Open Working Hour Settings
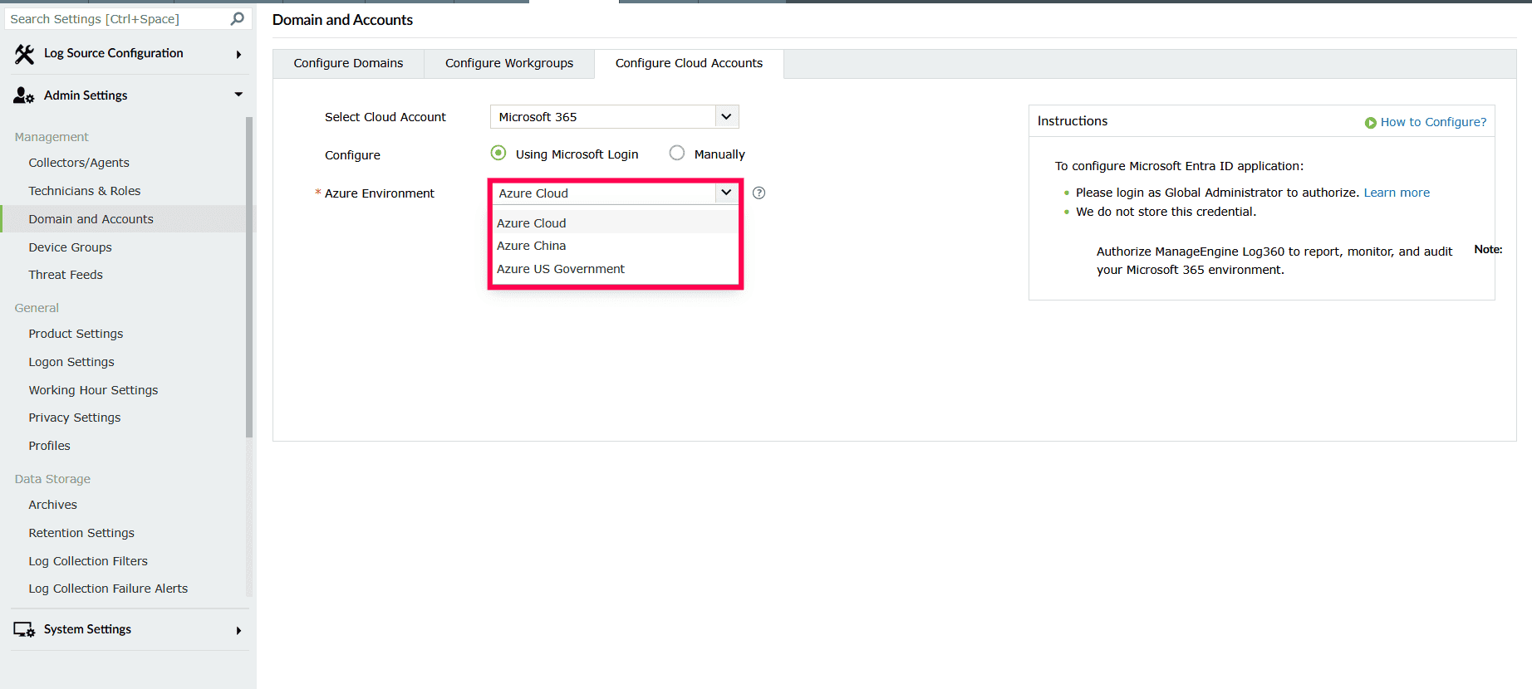This screenshot has height=689, width=1532. (93, 390)
